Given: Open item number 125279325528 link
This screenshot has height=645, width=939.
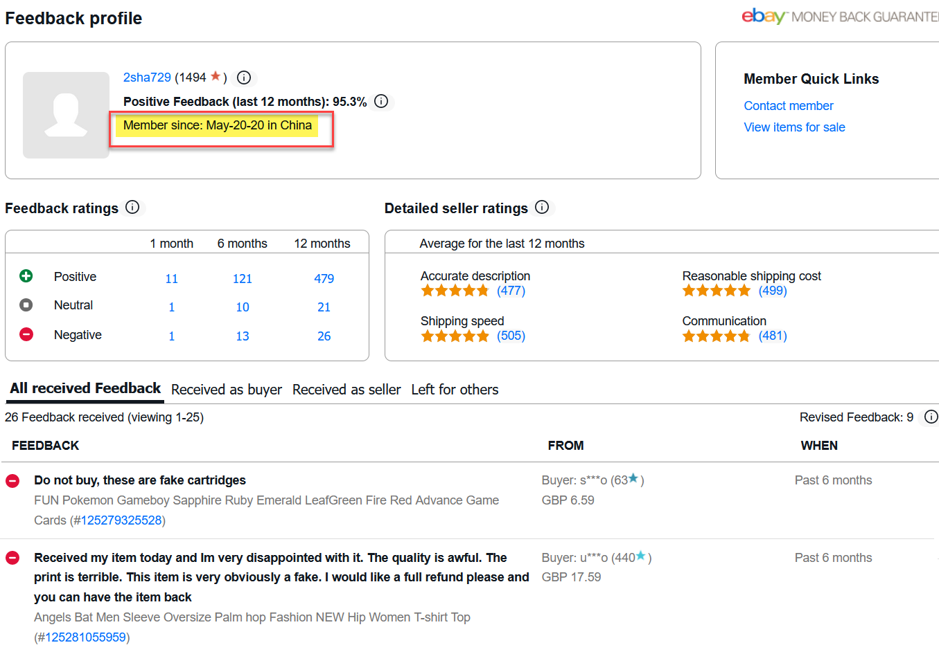Looking at the screenshot, I should (121, 520).
